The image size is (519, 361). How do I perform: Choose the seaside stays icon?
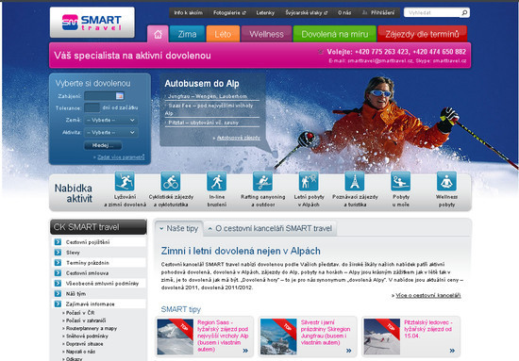tap(400, 181)
